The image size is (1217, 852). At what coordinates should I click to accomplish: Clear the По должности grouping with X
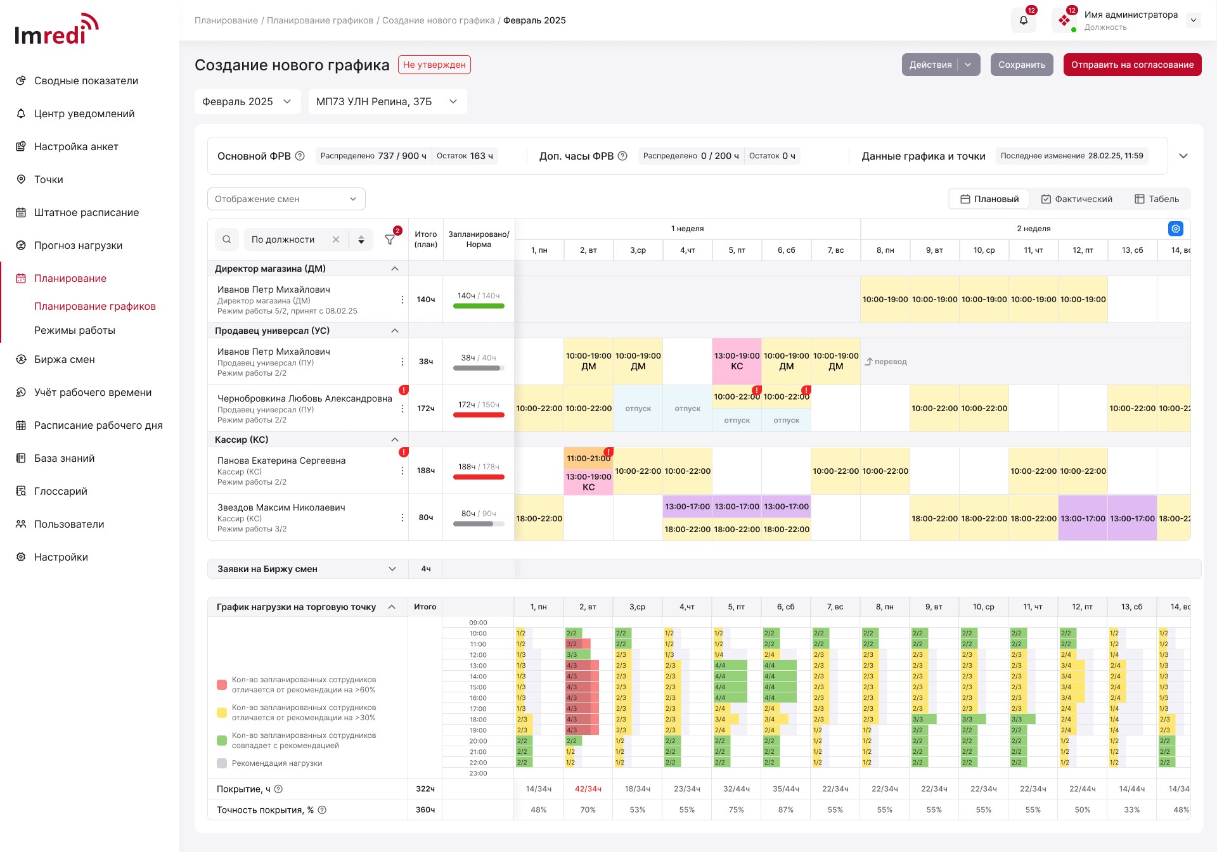pos(336,239)
